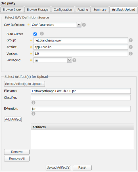
Task: Click help icon next to GAV Definition dropdown
Action: 84,25
